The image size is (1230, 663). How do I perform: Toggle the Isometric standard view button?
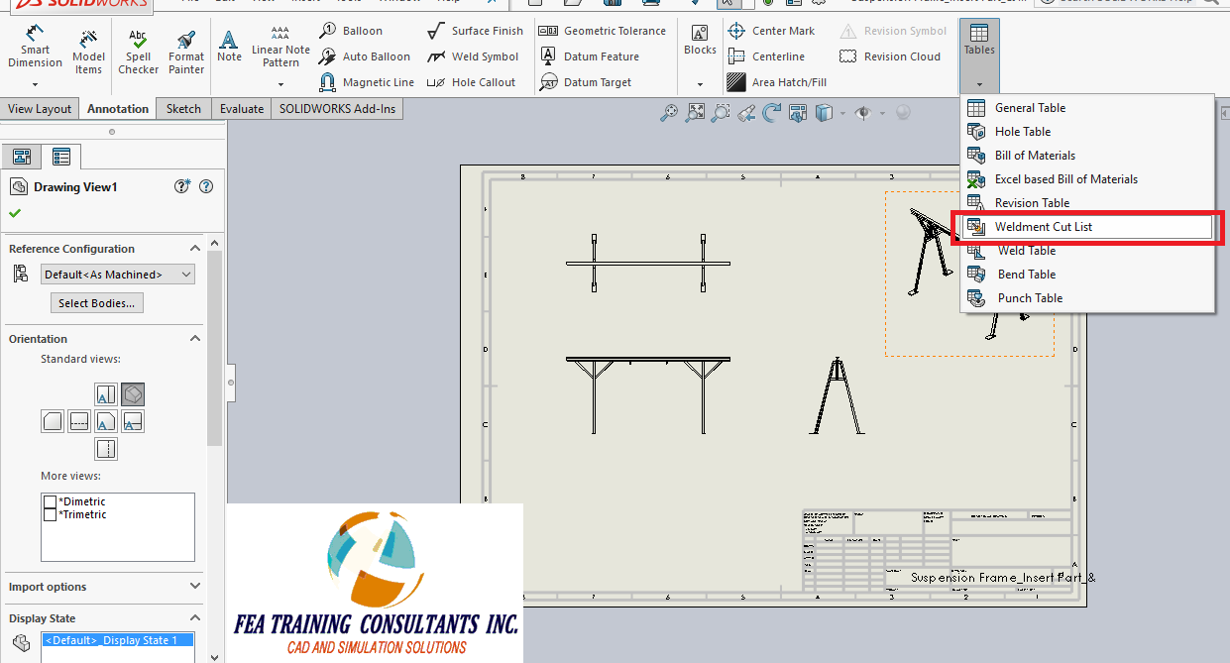(133, 394)
